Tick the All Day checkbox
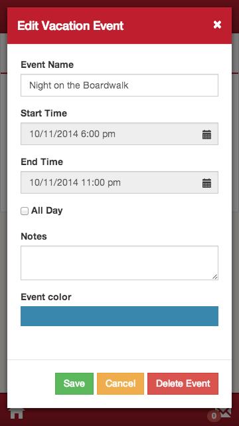The height and width of the screenshot is (426, 239). point(25,211)
